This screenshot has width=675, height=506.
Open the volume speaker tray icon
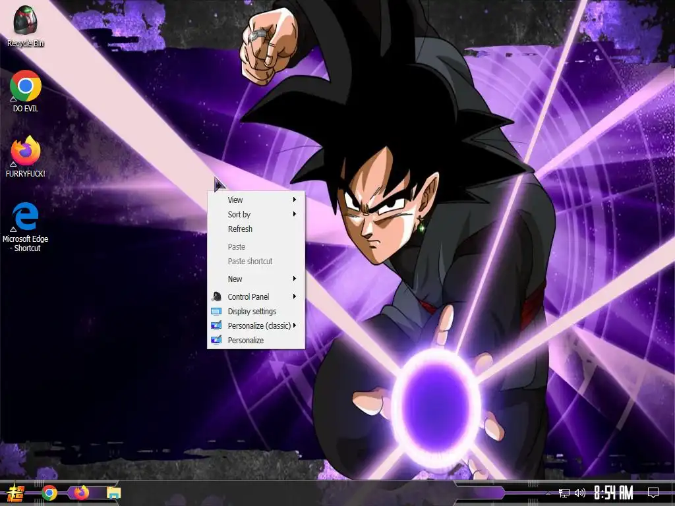(x=580, y=493)
